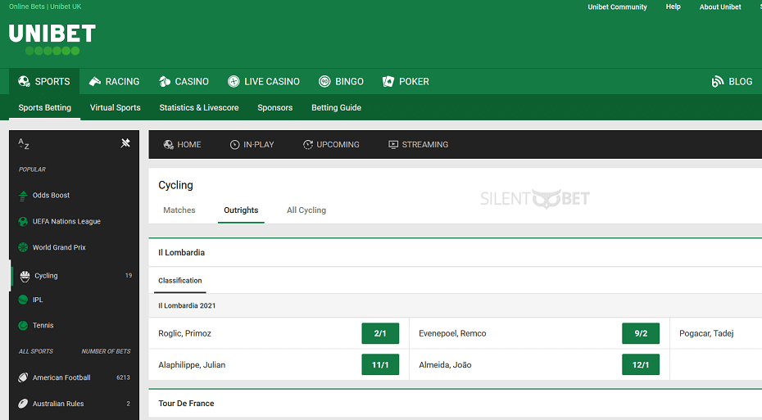This screenshot has width=762, height=420.
Task: Open the SPORTS main section
Action: coord(44,82)
